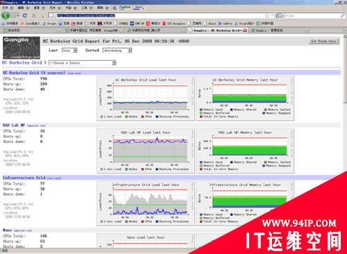The height and width of the screenshot is (254, 347).
Task: Click the green Back navigation button
Action: [6, 15]
